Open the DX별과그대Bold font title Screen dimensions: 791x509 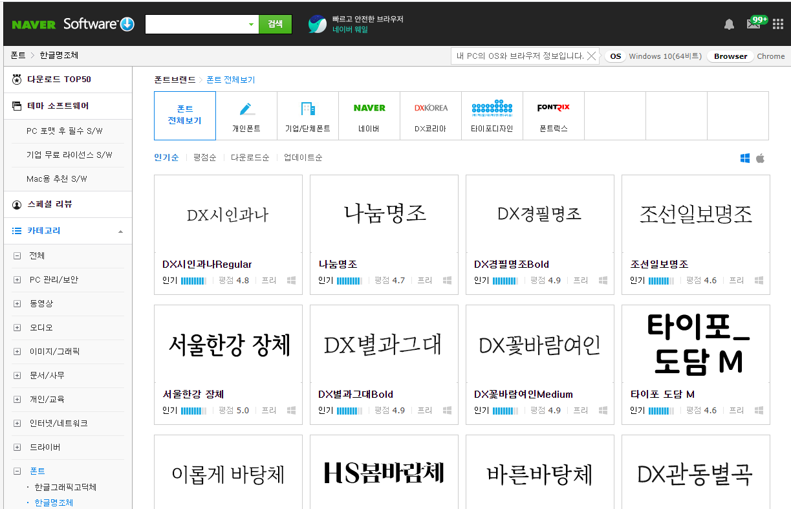pos(356,395)
